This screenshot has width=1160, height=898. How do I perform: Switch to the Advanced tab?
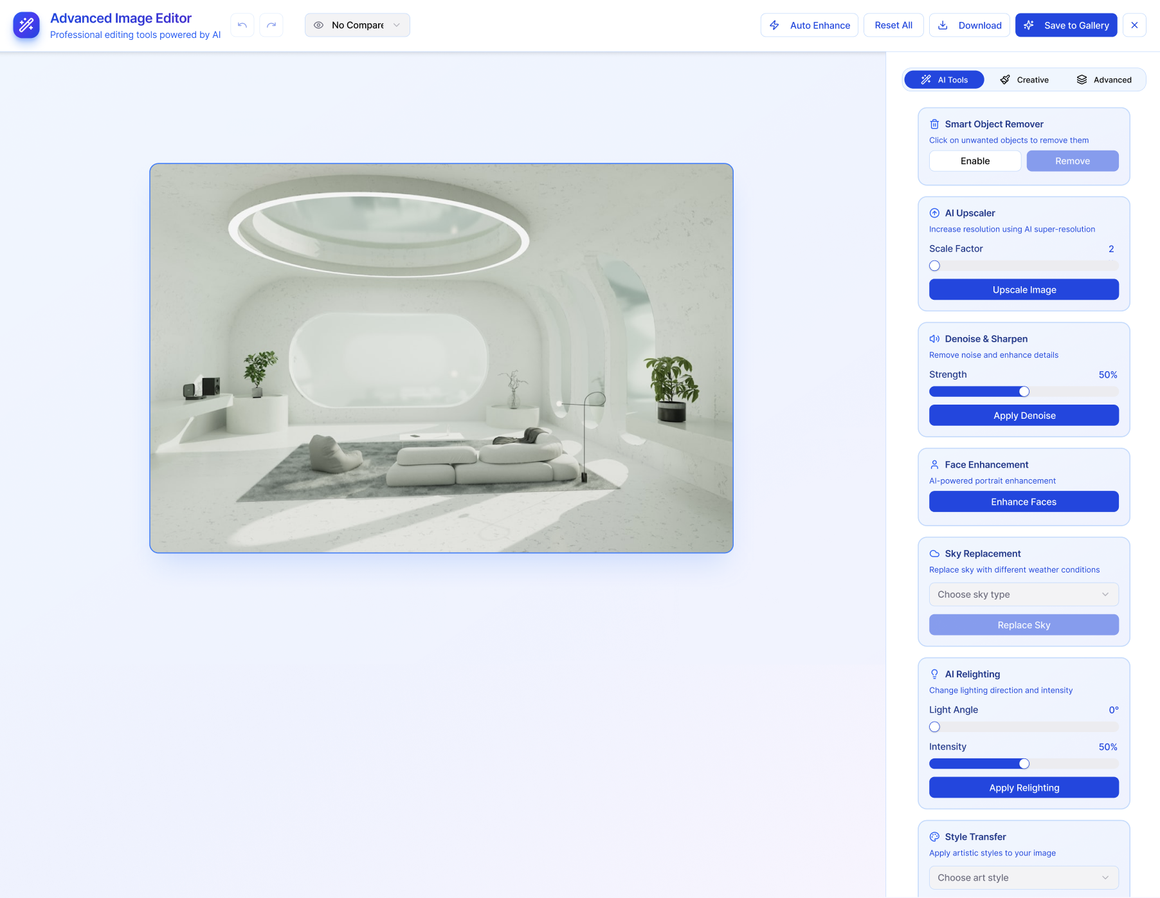[x=1104, y=80]
